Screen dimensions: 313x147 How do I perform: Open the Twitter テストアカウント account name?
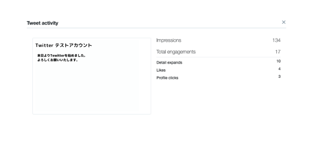point(64,45)
